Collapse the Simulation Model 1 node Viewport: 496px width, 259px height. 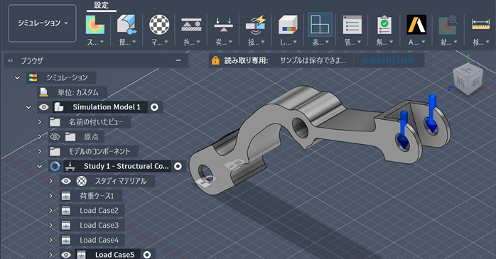[x=28, y=107]
